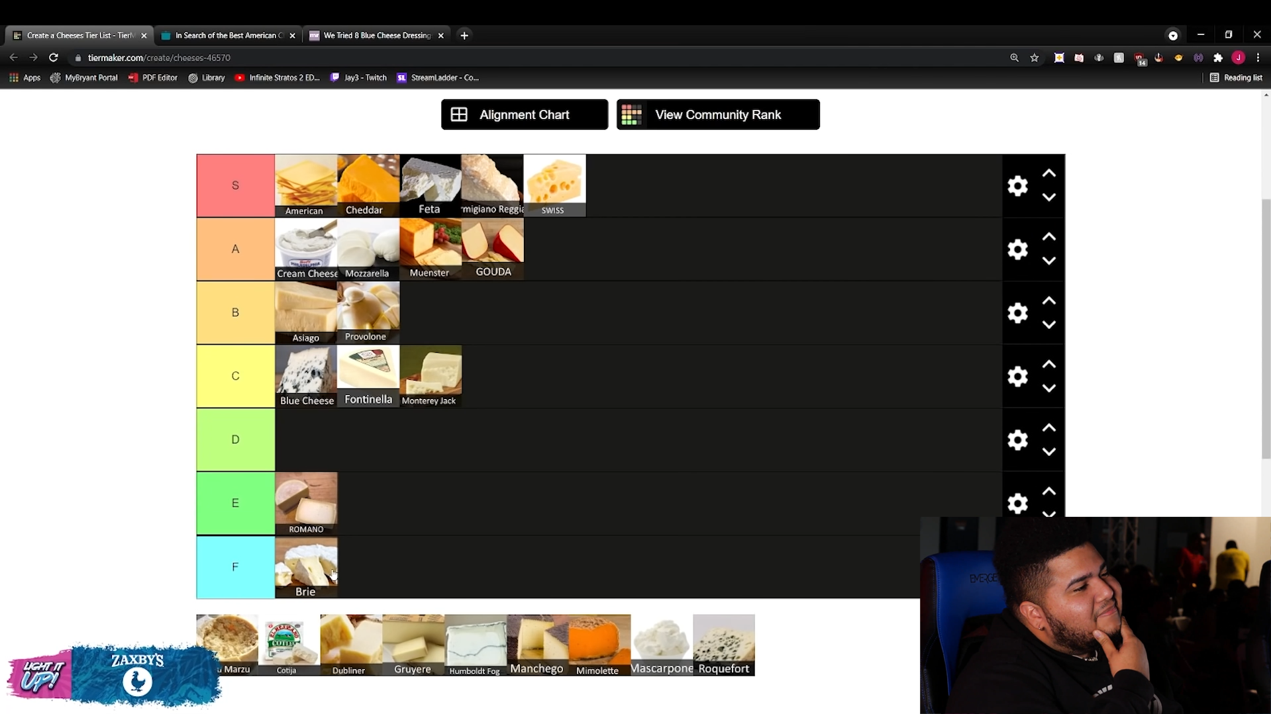Move A tier row down

click(x=1049, y=261)
